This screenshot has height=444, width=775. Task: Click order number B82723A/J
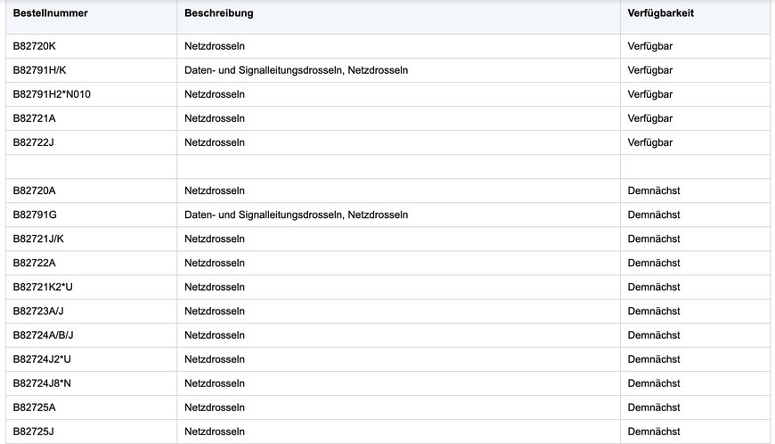(x=38, y=311)
